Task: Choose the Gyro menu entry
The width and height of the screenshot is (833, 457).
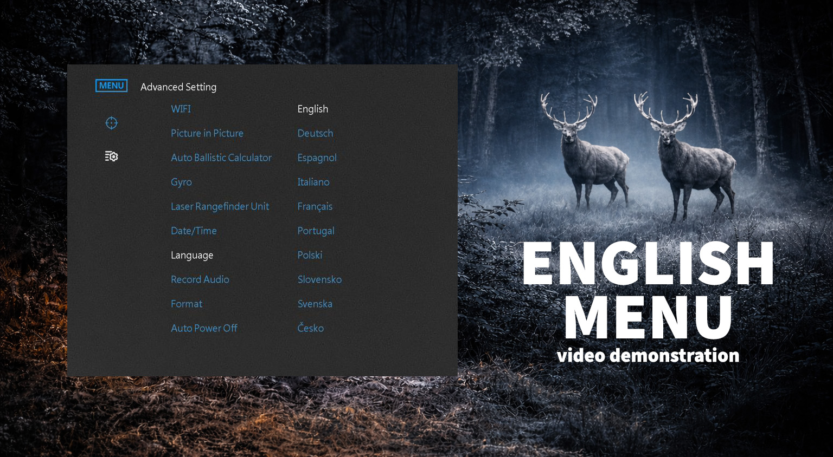Action: [181, 182]
